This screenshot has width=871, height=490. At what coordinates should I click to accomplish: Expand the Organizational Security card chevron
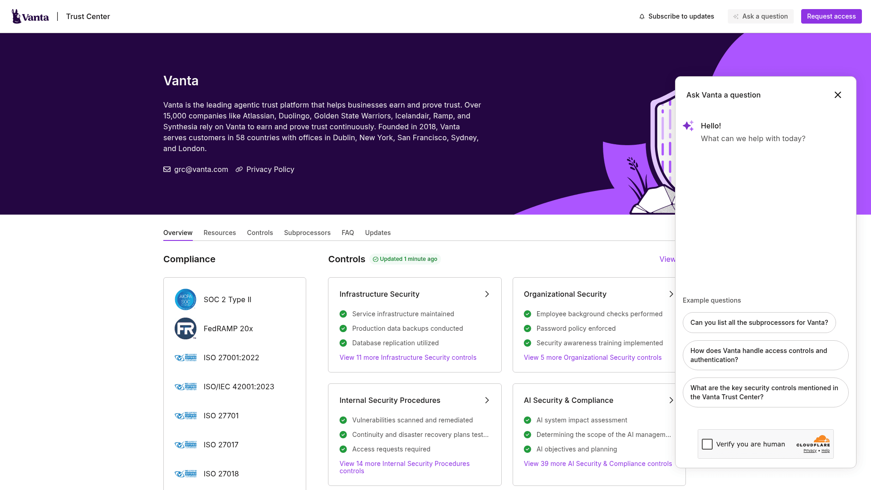pos(671,294)
